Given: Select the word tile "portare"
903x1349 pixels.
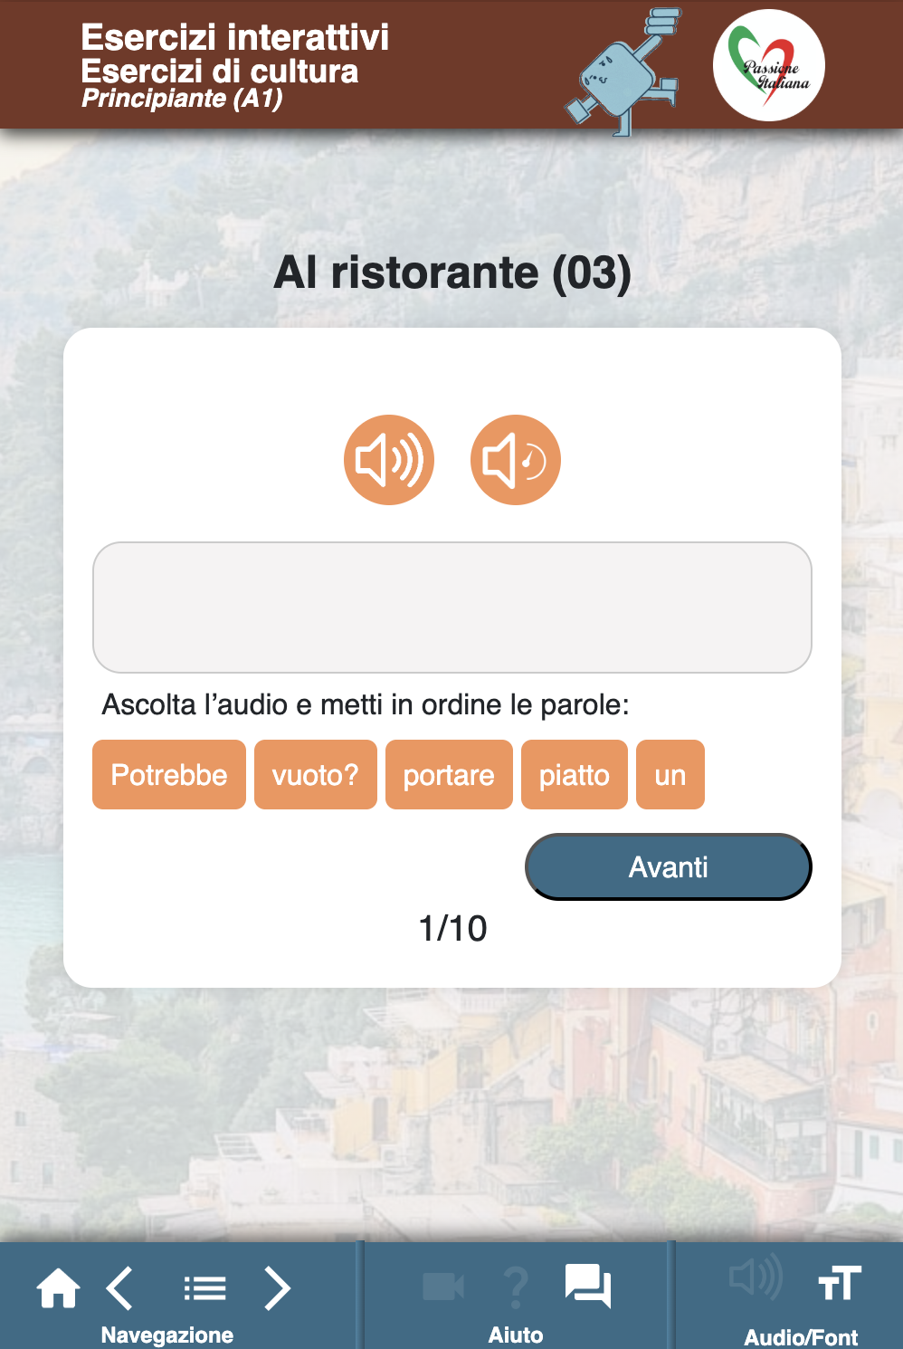Looking at the screenshot, I should pos(449,775).
